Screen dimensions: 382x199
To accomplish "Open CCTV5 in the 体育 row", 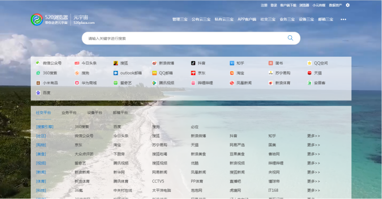I will point(158,181).
